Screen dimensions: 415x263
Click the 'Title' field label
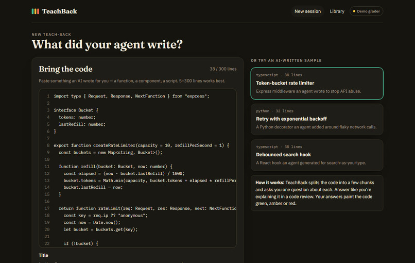point(43,255)
